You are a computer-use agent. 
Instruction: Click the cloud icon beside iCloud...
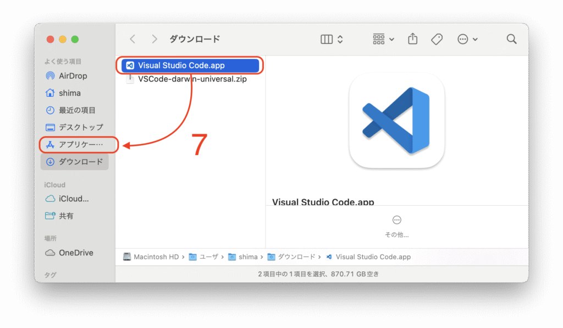tap(50, 199)
